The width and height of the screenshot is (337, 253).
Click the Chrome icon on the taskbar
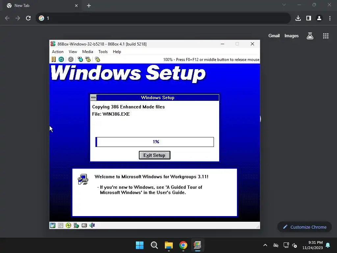[x=183, y=245]
